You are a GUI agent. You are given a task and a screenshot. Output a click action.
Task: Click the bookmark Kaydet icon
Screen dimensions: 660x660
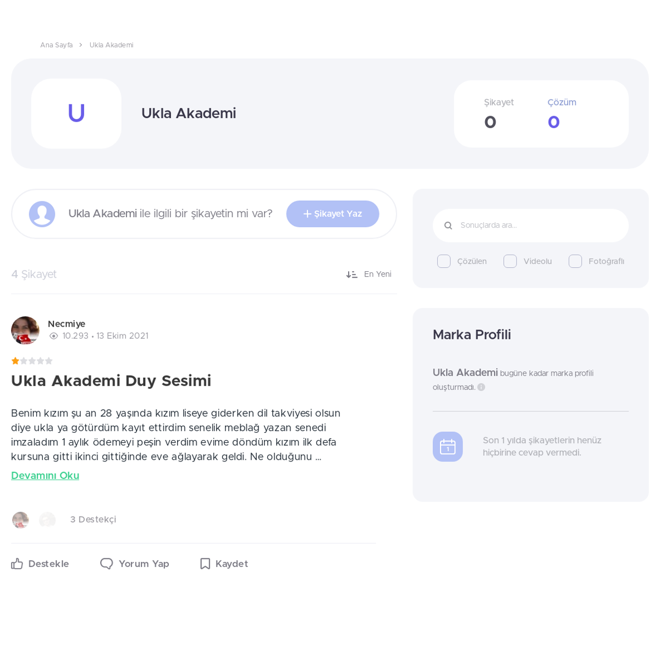(205, 564)
